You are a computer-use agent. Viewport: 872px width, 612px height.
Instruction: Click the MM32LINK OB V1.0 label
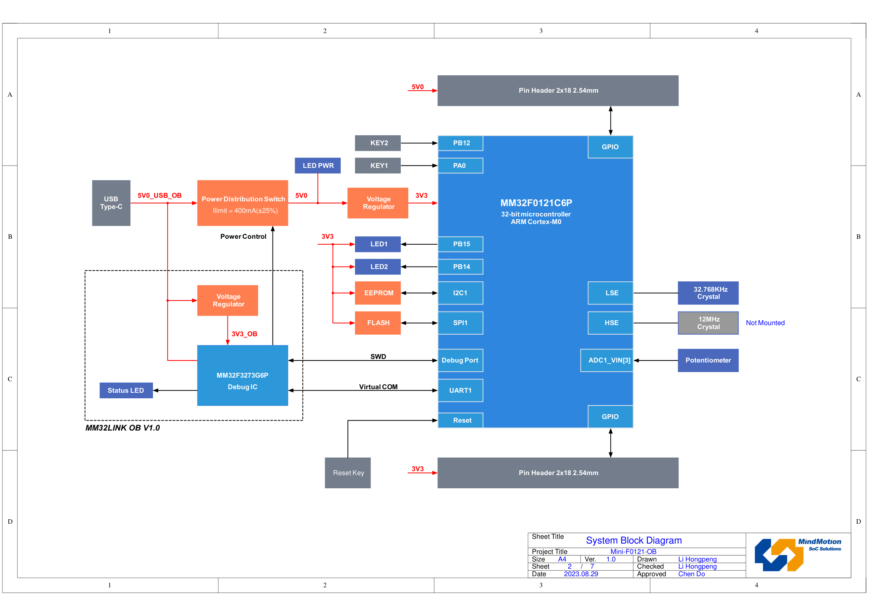click(122, 428)
